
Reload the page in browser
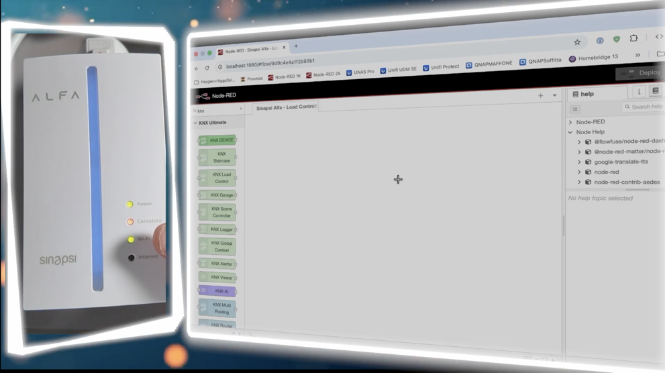(x=207, y=68)
